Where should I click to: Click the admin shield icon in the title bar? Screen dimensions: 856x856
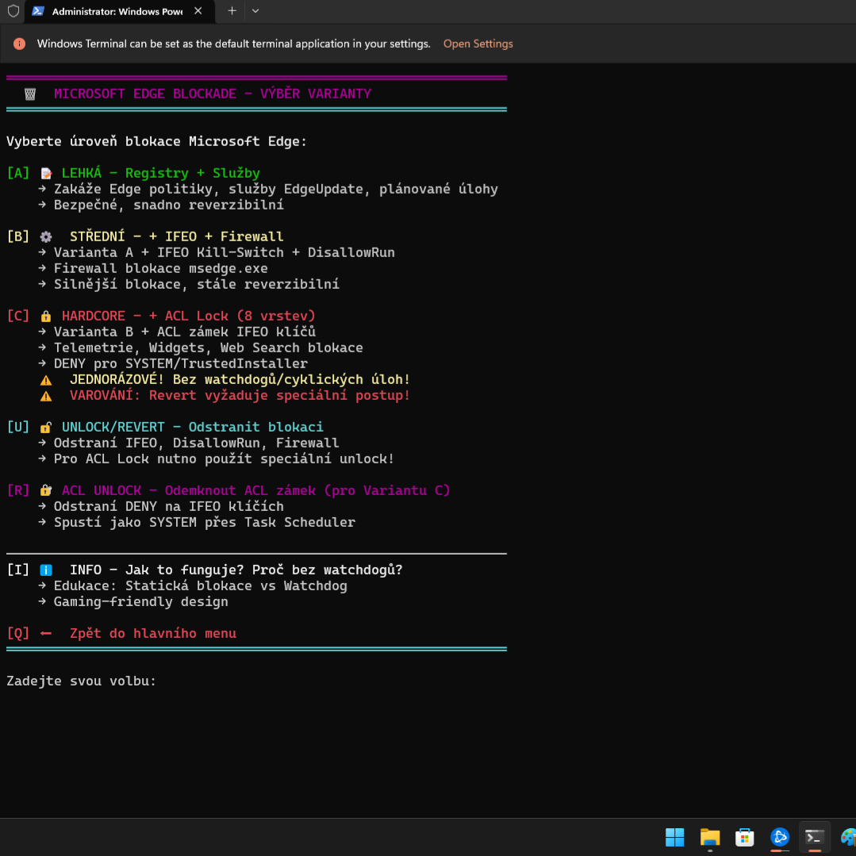(13, 11)
